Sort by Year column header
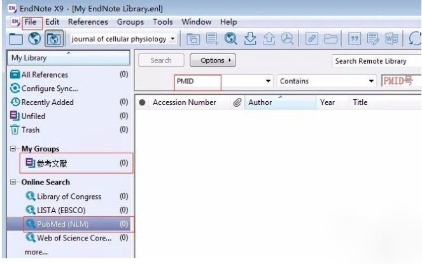The image size is (422, 264). click(332, 102)
